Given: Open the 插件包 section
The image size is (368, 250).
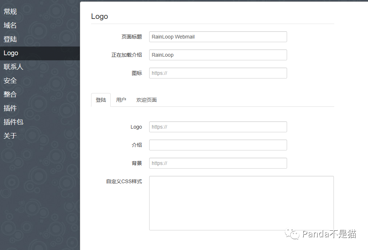Looking at the screenshot, I should (13, 122).
